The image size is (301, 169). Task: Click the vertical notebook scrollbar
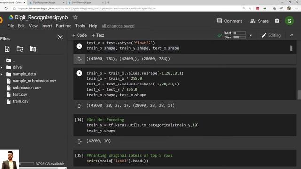pyautogui.click(x=299, y=95)
